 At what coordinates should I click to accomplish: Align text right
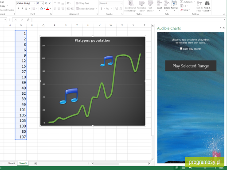[x=63, y=9]
